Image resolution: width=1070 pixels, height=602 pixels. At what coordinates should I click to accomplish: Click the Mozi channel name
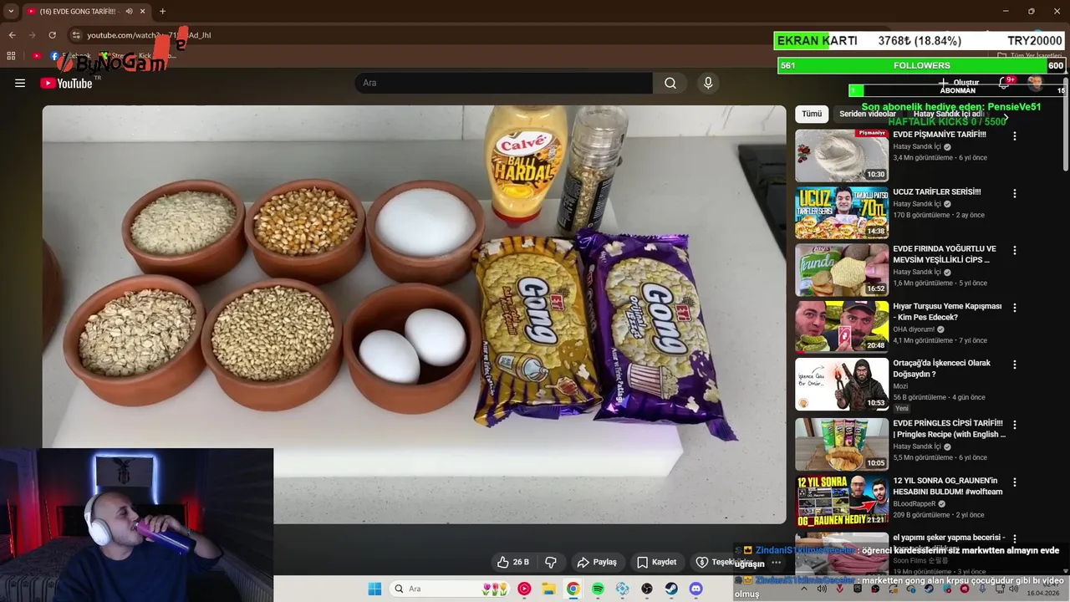(900, 386)
